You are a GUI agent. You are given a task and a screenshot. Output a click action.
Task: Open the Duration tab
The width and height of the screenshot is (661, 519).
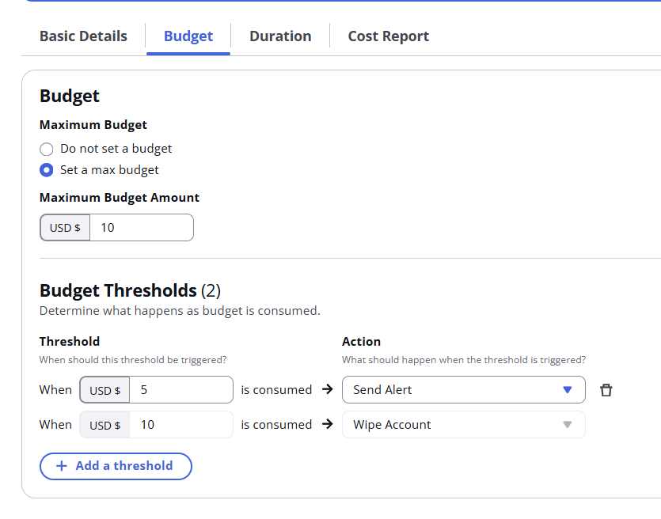click(280, 36)
